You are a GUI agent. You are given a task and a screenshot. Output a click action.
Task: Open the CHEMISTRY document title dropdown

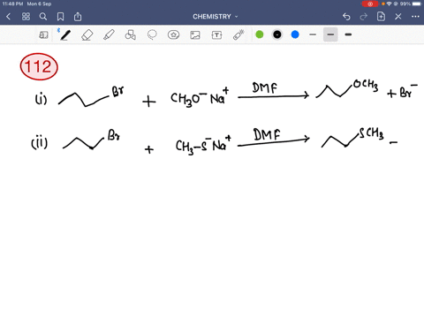point(216,17)
